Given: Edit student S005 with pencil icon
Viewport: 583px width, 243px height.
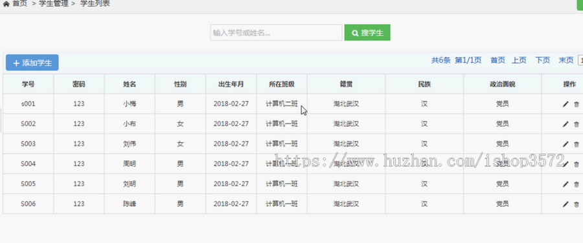Looking at the screenshot, I should (x=566, y=184).
